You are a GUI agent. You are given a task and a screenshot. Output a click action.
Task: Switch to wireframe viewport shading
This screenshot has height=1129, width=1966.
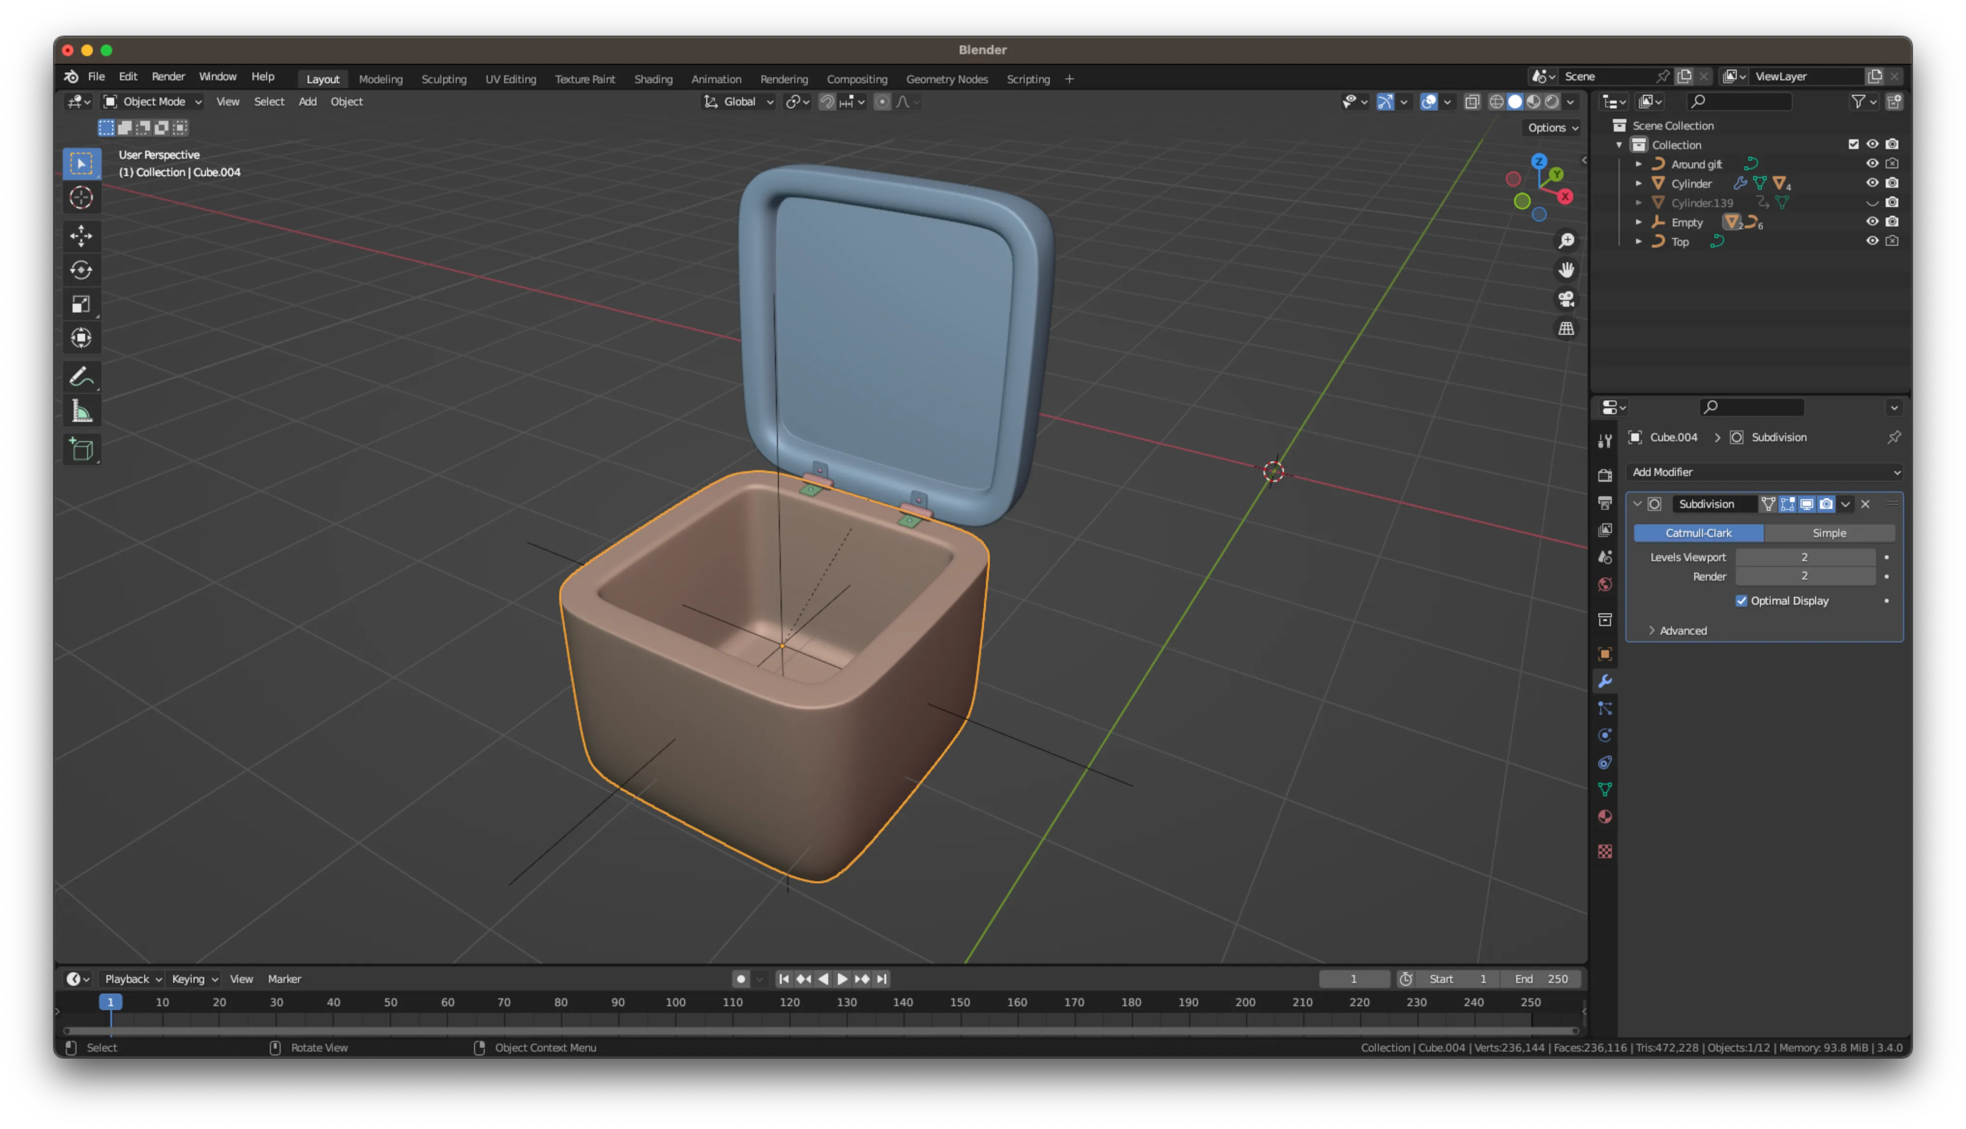pos(1496,102)
